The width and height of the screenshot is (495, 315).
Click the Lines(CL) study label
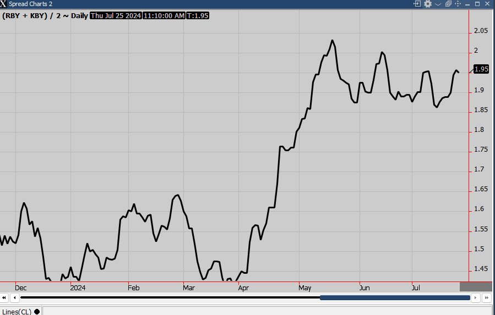(17, 312)
